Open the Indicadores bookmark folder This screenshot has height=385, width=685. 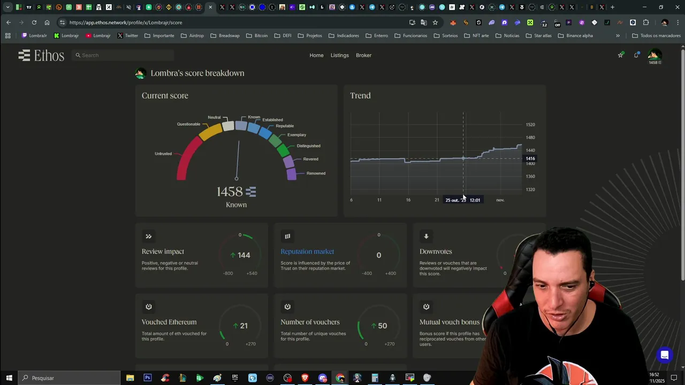pos(344,36)
